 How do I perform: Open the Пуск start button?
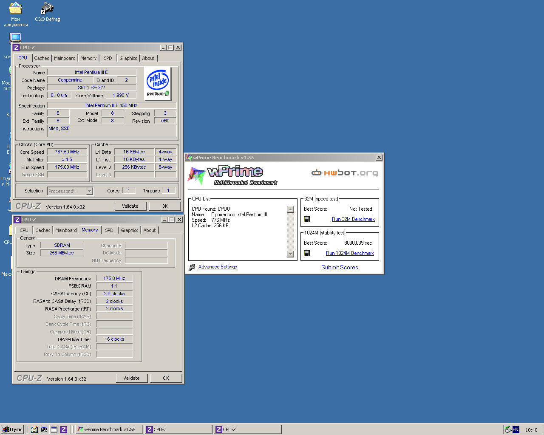(12, 429)
